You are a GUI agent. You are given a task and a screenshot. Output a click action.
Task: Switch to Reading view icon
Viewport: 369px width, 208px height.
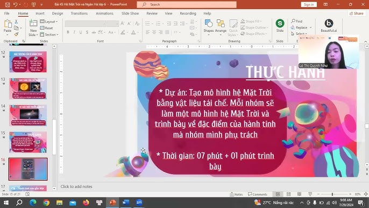click(299, 195)
